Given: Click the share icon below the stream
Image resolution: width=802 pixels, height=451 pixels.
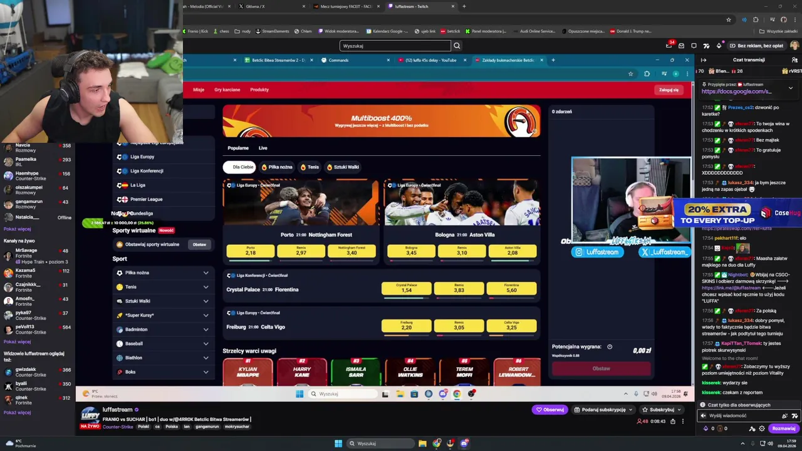Looking at the screenshot, I should tap(673, 421).
